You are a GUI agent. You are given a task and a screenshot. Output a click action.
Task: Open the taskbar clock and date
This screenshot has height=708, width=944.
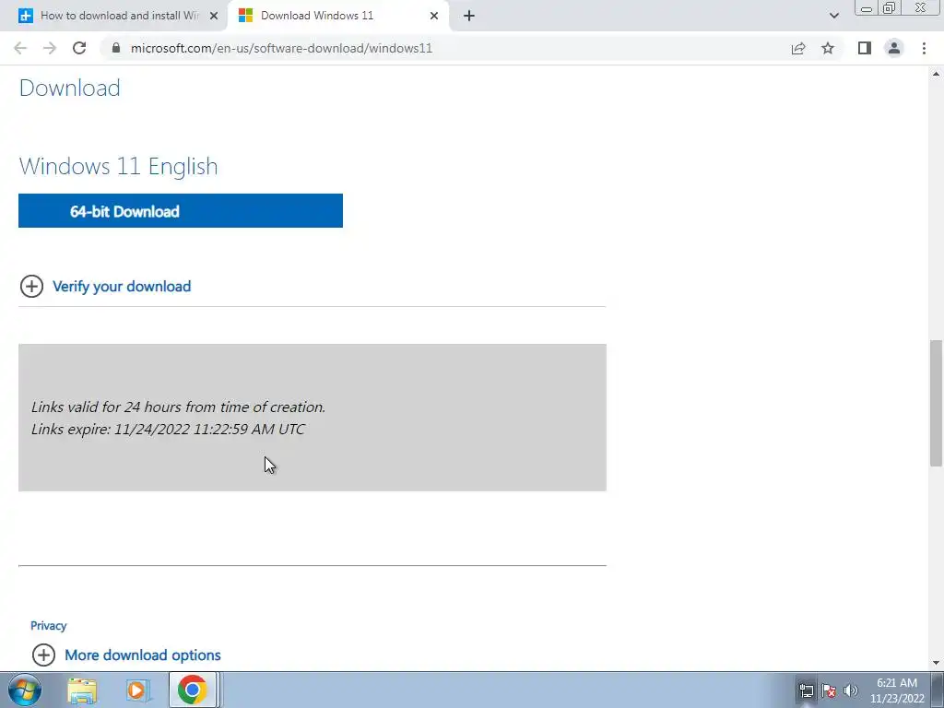tap(897, 690)
